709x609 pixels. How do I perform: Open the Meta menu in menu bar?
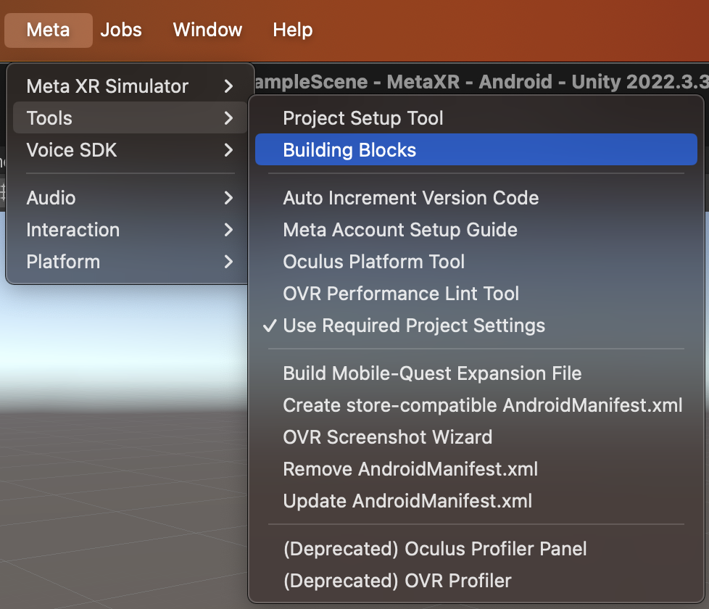click(x=48, y=30)
